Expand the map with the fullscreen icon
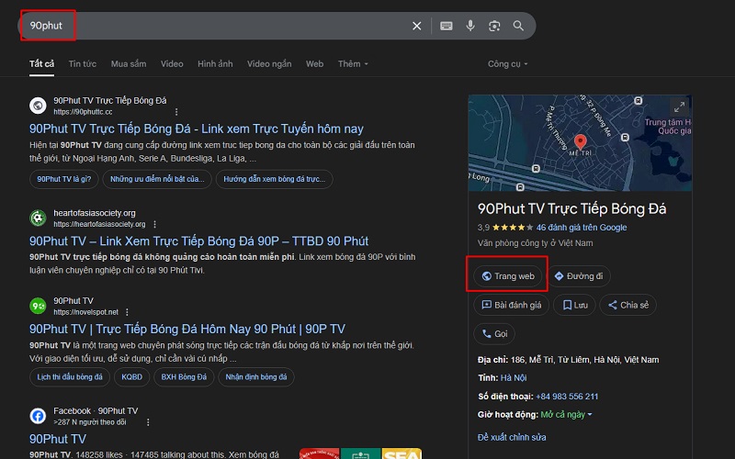Screen dimensions: 735x459 click(679, 107)
